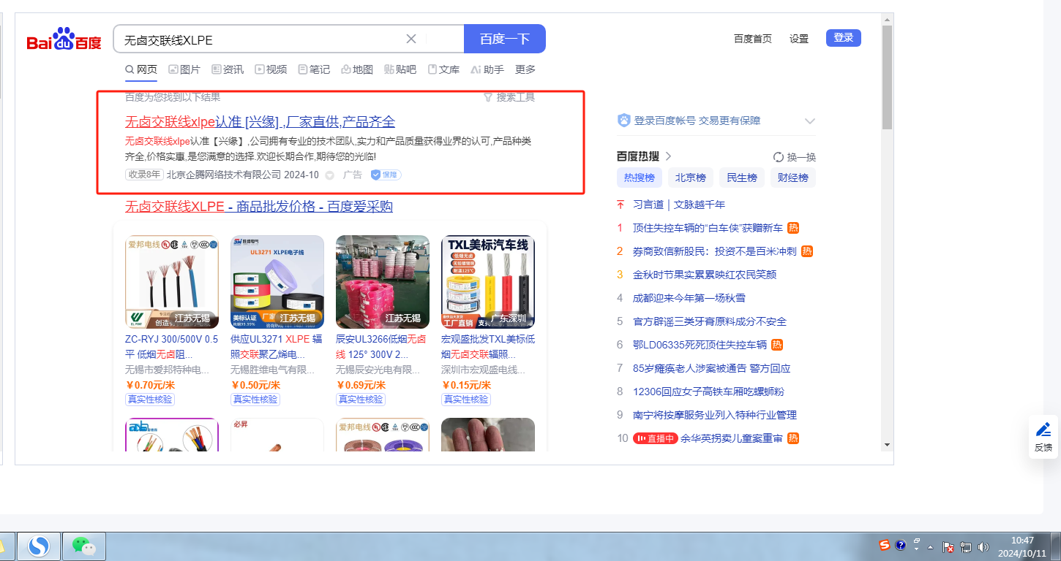Viewport: 1061px width, 561px height.
Task: Click the volume icon in system tray
Action: click(x=983, y=546)
